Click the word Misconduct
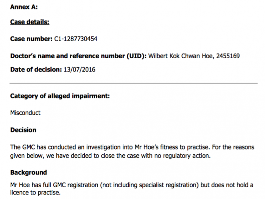Image resolution: width=265 pixels, height=199 pixels. click(25, 113)
